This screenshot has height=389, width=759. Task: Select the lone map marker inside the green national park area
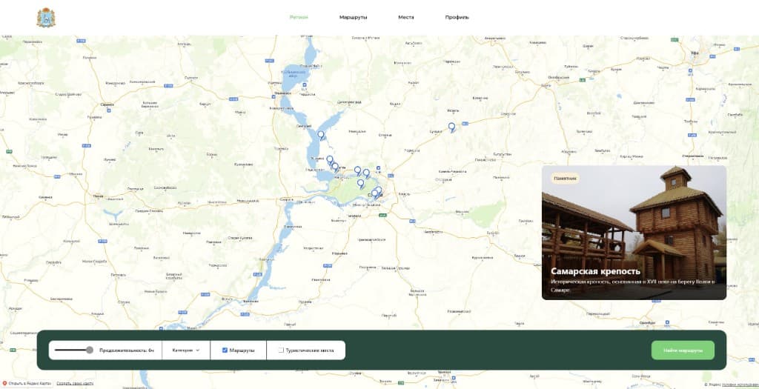click(360, 183)
